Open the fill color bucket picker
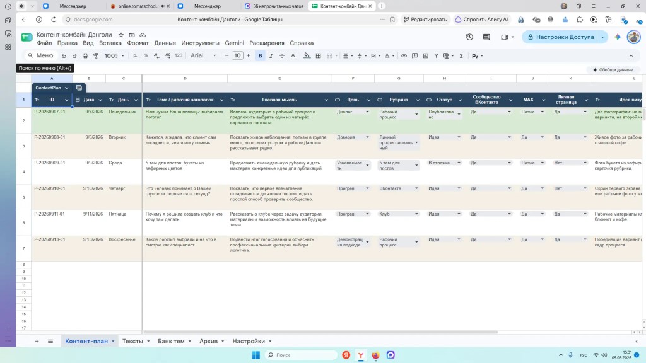 point(307,56)
